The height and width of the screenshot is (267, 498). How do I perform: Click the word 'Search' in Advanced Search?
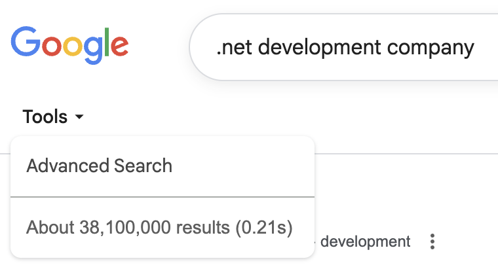tap(143, 166)
